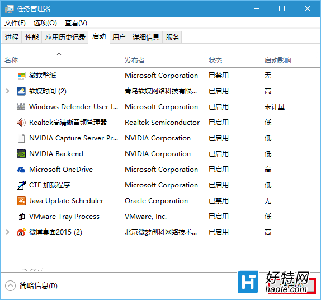Expand the 微博桌面2015 (2) group
The image size is (321, 300).
[x=8, y=232]
